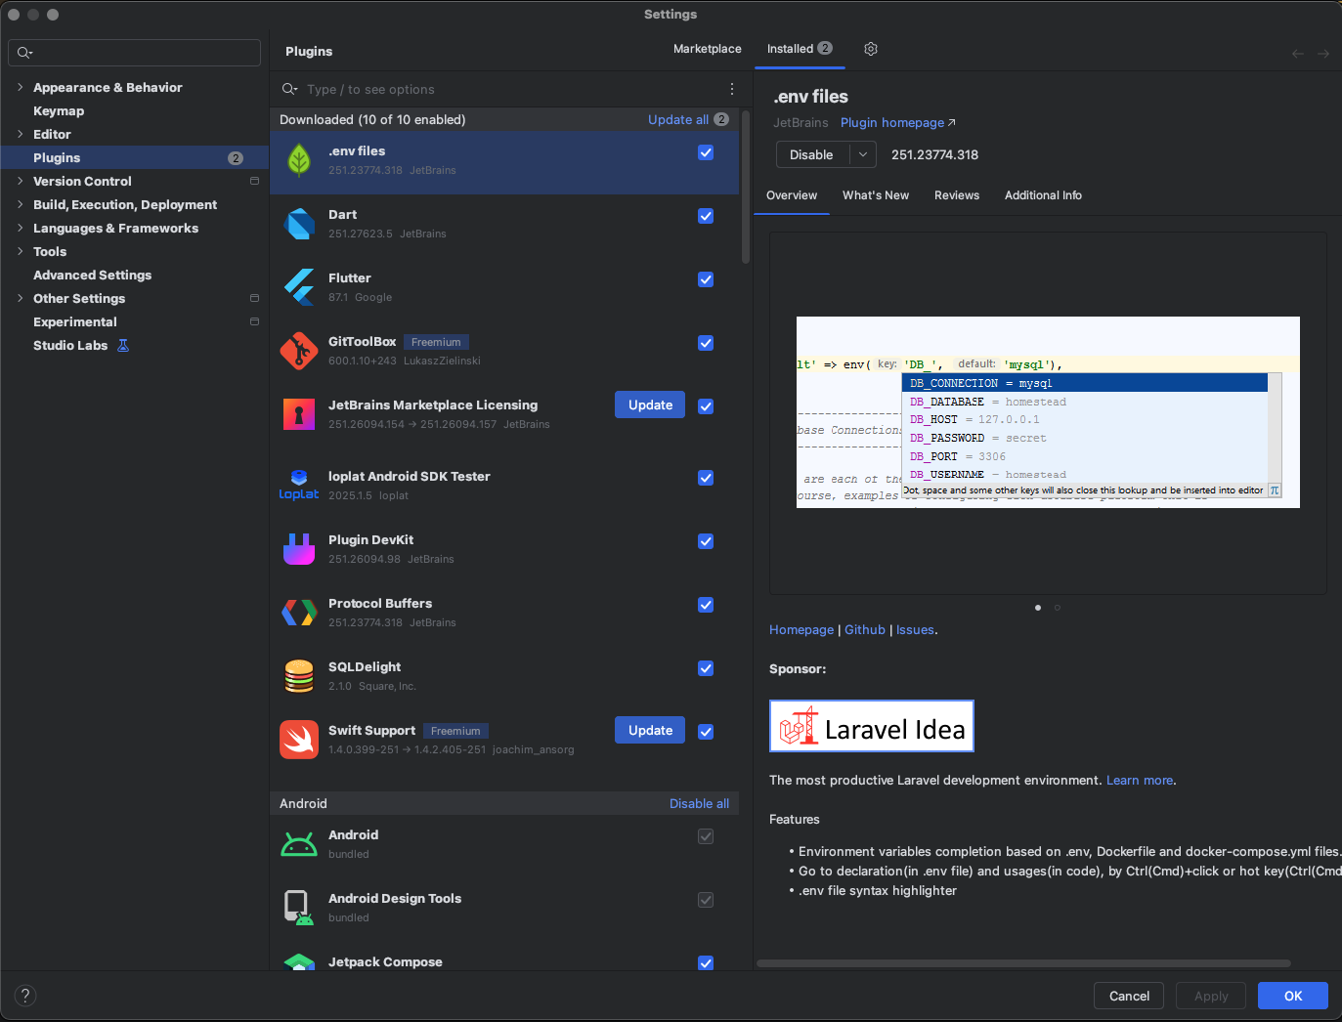
Task: Click the SQLDelight burger icon
Action: click(x=299, y=676)
